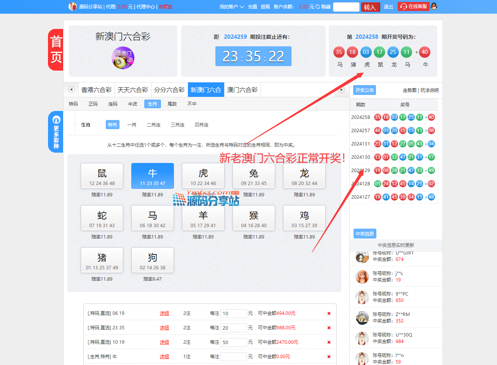Switch to the 香港六合彩 tab
Screen dimensions: 497x365
click(96, 90)
